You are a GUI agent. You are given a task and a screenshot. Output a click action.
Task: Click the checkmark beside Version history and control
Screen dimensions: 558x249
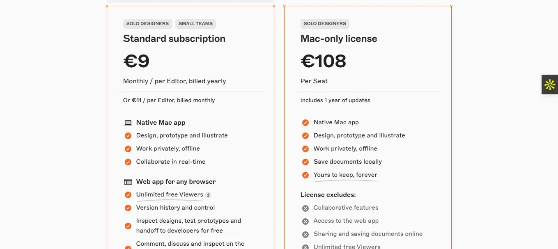tap(128, 208)
